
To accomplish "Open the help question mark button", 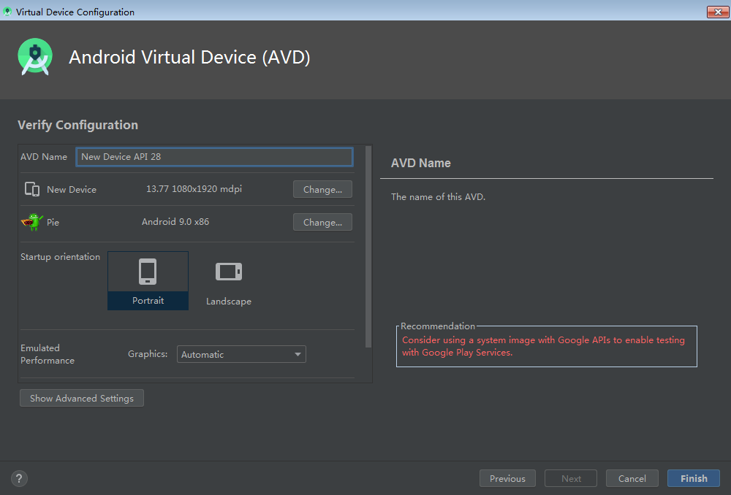I will pyautogui.click(x=19, y=478).
